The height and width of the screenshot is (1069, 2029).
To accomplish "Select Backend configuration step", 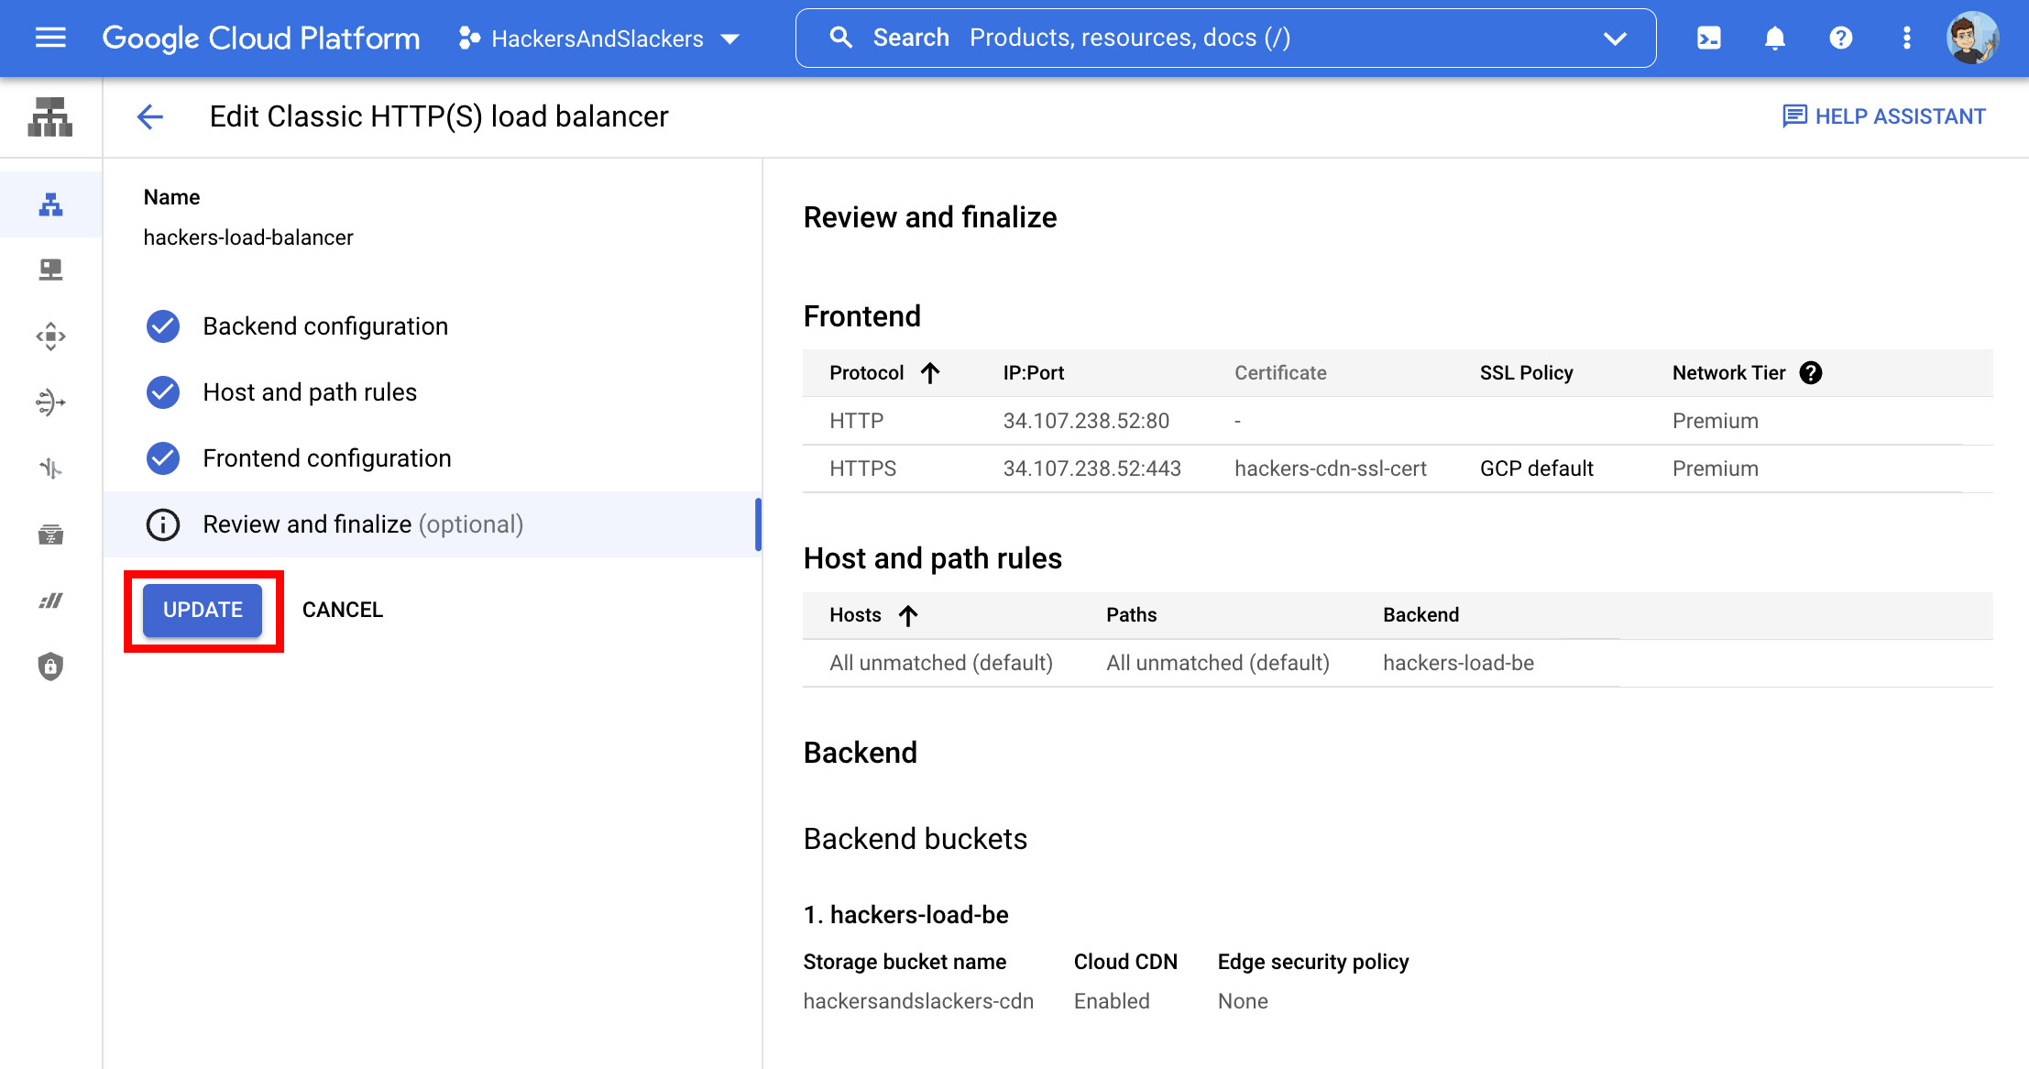I will pos(326,326).
